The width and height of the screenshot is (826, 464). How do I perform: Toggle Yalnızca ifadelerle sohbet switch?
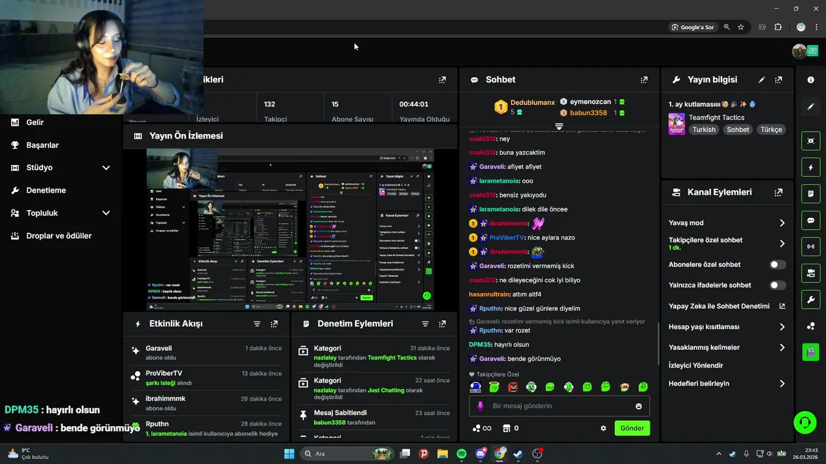pos(778,285)
